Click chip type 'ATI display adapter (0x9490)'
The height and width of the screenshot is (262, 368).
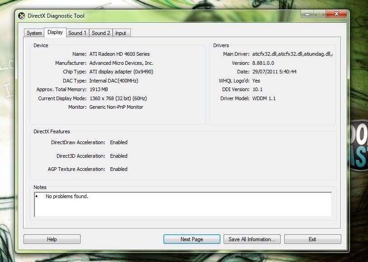coord(121,72)
